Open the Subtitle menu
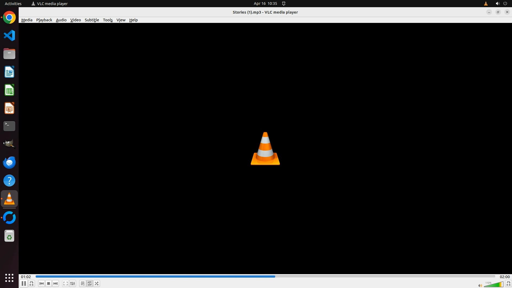This screenshot has height=288, width=512. coord(92,20)
